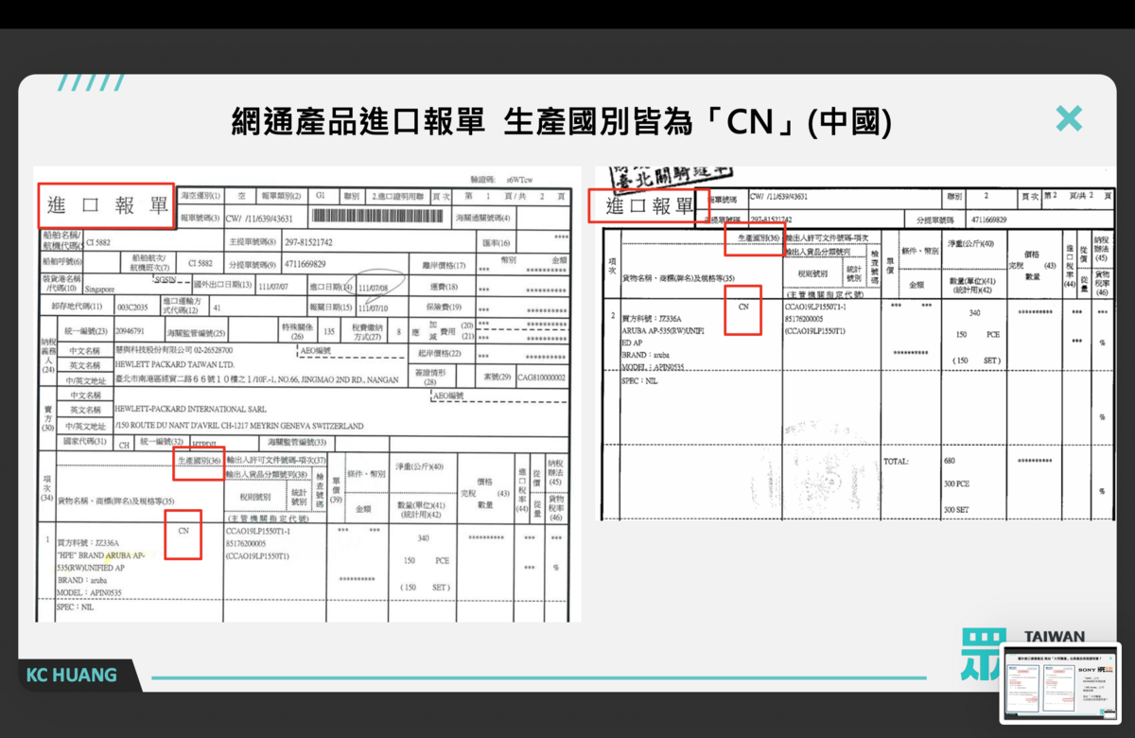
Task: Click 進口報單 heading in left document
Action: click(x=107, y=206)
